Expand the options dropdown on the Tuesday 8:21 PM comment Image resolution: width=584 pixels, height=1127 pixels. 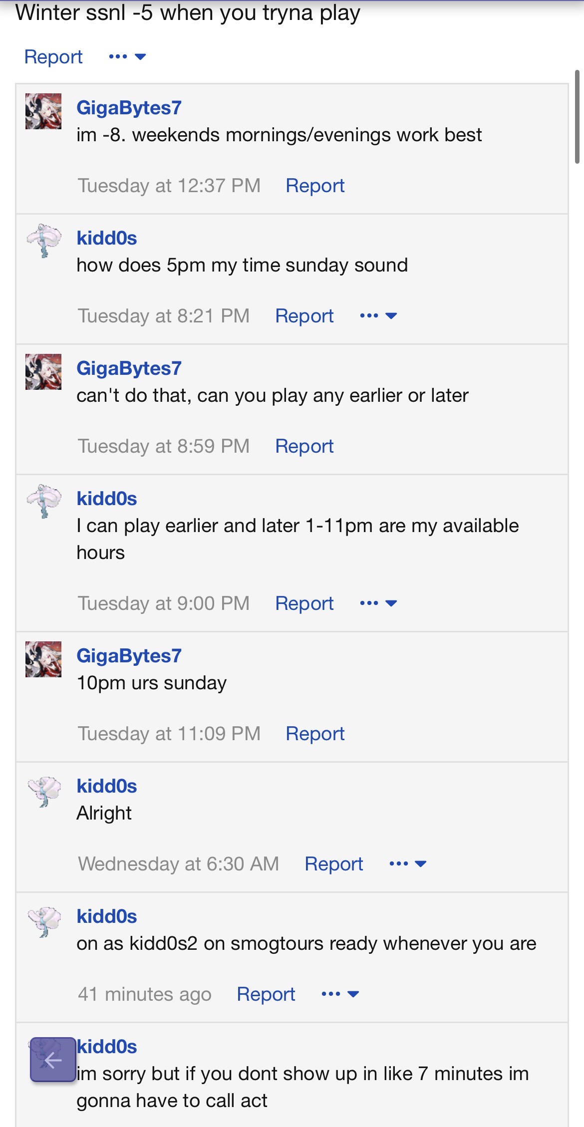(378, 316)
